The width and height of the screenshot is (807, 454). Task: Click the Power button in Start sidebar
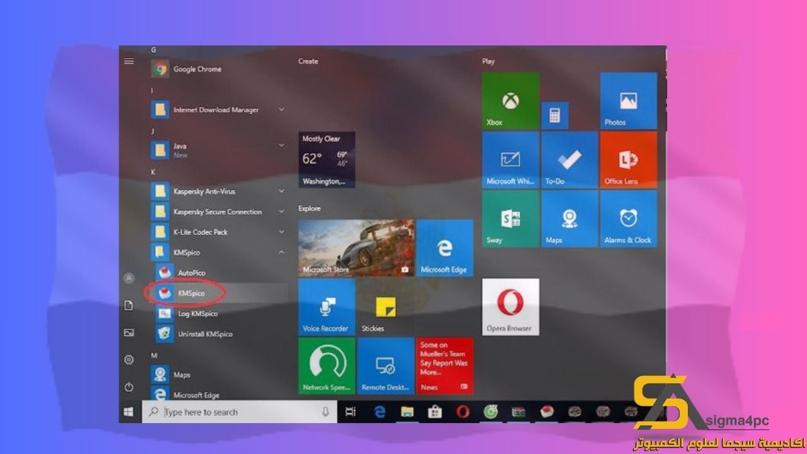pyautogui.click(x=129, y=387)
